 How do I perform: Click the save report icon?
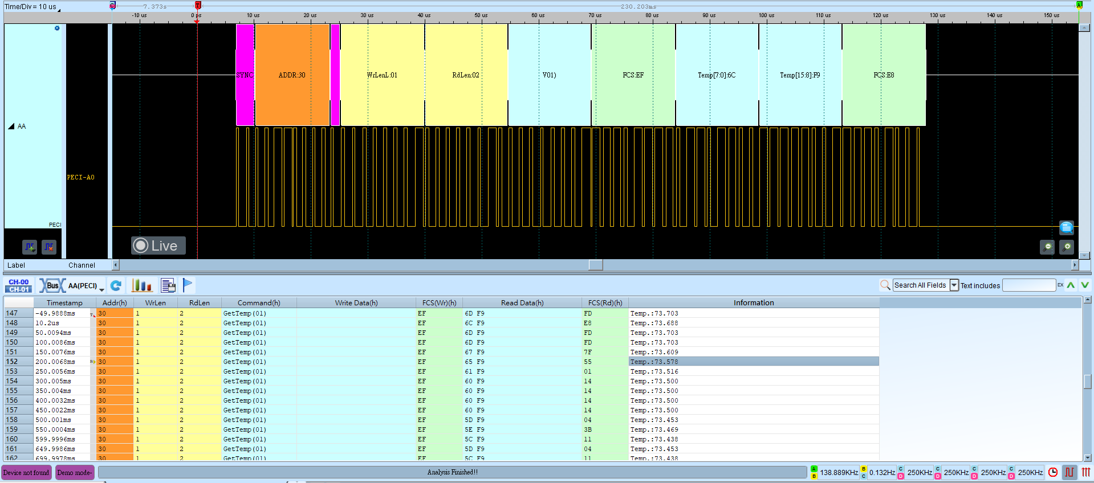(x=168, y=285)
